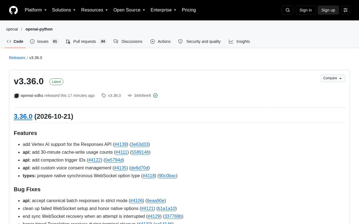The image size is (359, 224).
Task: Open the Insights tab
Action: point(239,41)
